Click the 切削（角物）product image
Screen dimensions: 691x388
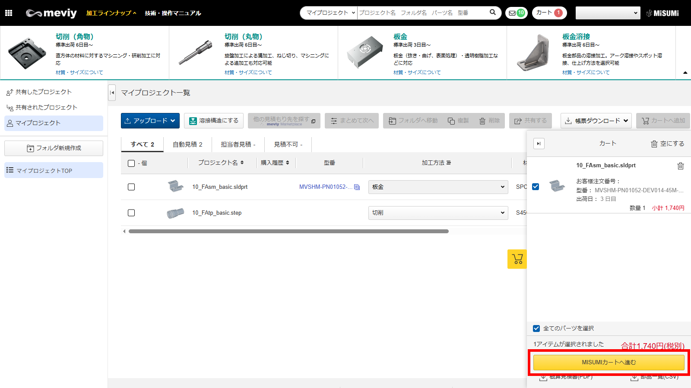tap(27, 53)
